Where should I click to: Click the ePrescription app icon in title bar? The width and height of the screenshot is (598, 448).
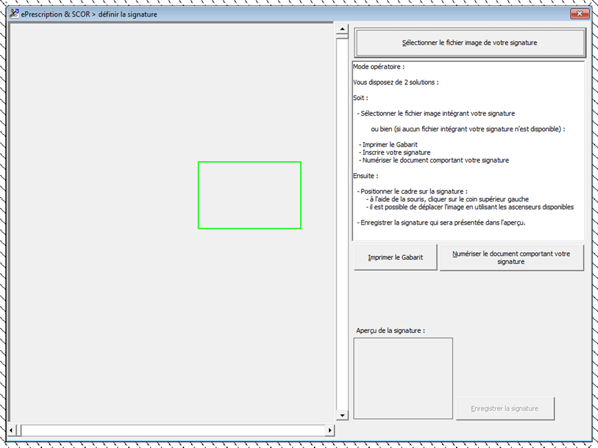tap(14, 14)
